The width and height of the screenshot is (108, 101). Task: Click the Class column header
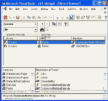tap(55, 38)
